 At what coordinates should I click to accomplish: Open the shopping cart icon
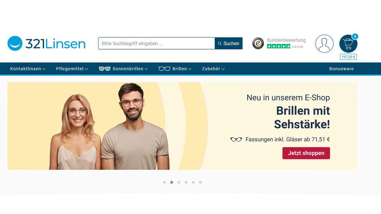tap(348, 44)
